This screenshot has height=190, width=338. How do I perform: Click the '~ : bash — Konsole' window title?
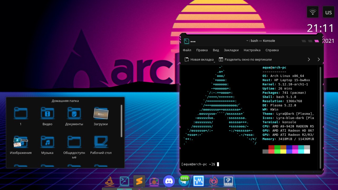261,41
